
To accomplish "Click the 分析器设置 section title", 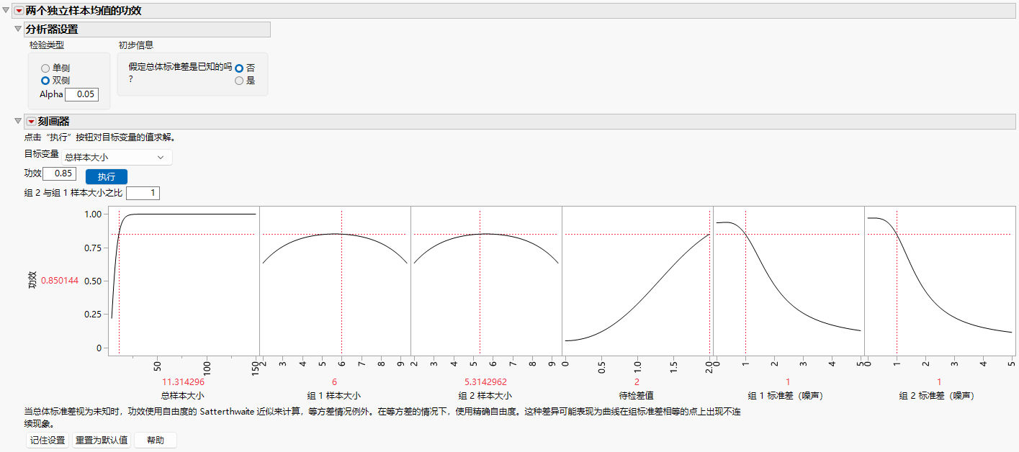I will click(52, 30).
